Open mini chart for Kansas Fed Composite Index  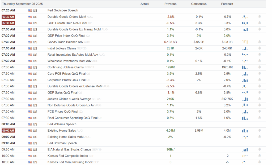[x=245, y=156]
